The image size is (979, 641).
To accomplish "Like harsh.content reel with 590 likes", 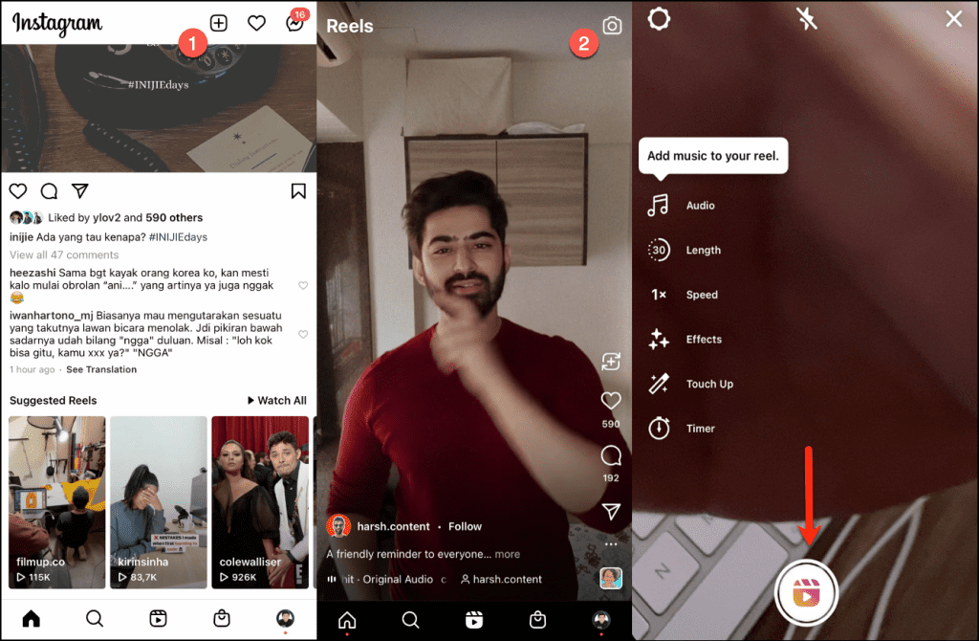I will point(611,401).
